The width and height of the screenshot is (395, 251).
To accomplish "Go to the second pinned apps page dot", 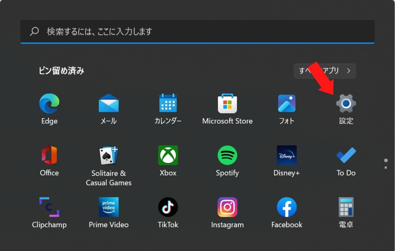I will click(386, 168).
